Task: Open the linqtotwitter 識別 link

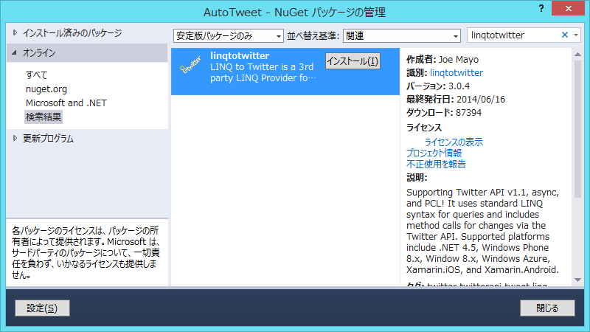Action: tap(457, 72)
